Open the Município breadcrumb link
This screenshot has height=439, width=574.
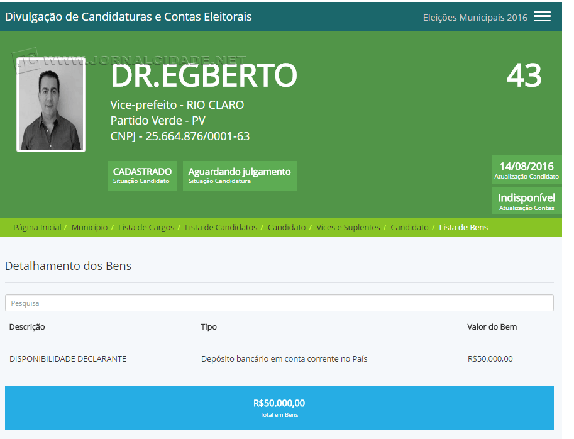pyautogui.click(x=90, y=227)
